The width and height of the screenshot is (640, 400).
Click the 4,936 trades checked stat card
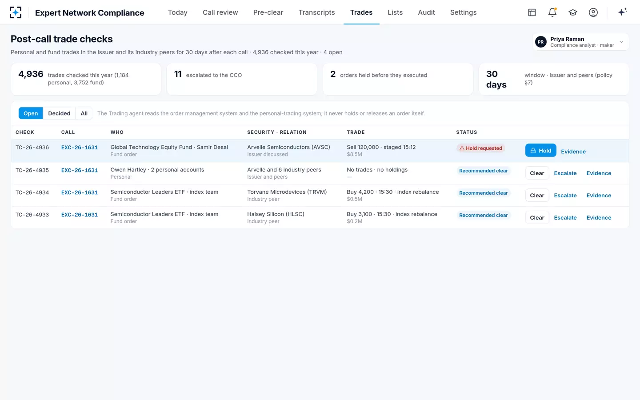86,79
